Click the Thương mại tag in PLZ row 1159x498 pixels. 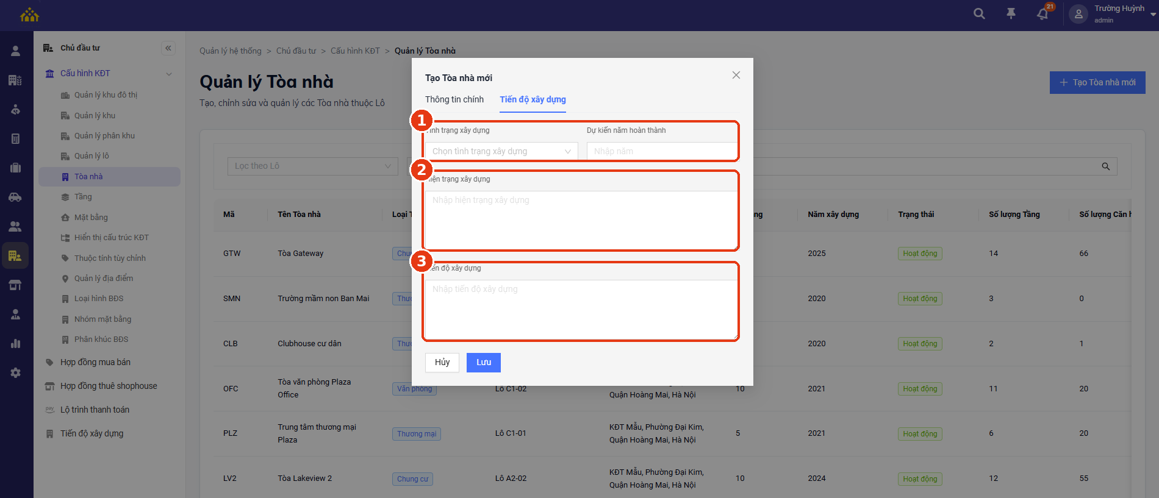[x=417, y=434]
